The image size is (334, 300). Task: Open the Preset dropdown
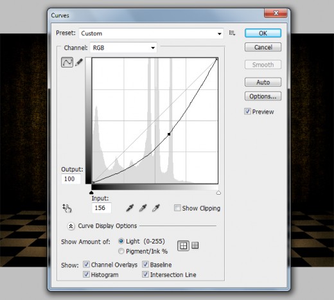[151, 33]
